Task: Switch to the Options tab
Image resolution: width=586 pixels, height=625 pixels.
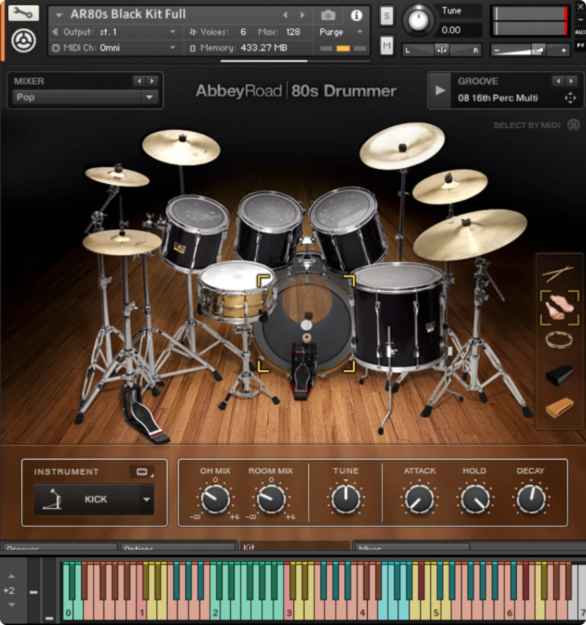Action: click(x=178, y=547)
